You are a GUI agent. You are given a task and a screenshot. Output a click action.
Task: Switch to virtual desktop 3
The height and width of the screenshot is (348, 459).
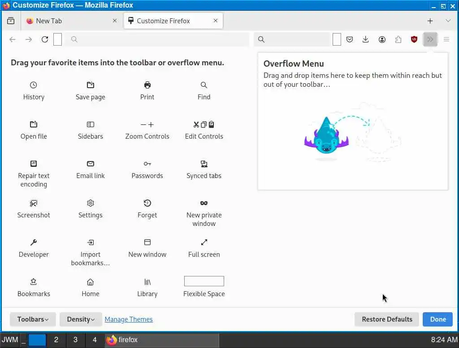pyautogui.click(x=75, y=340)
